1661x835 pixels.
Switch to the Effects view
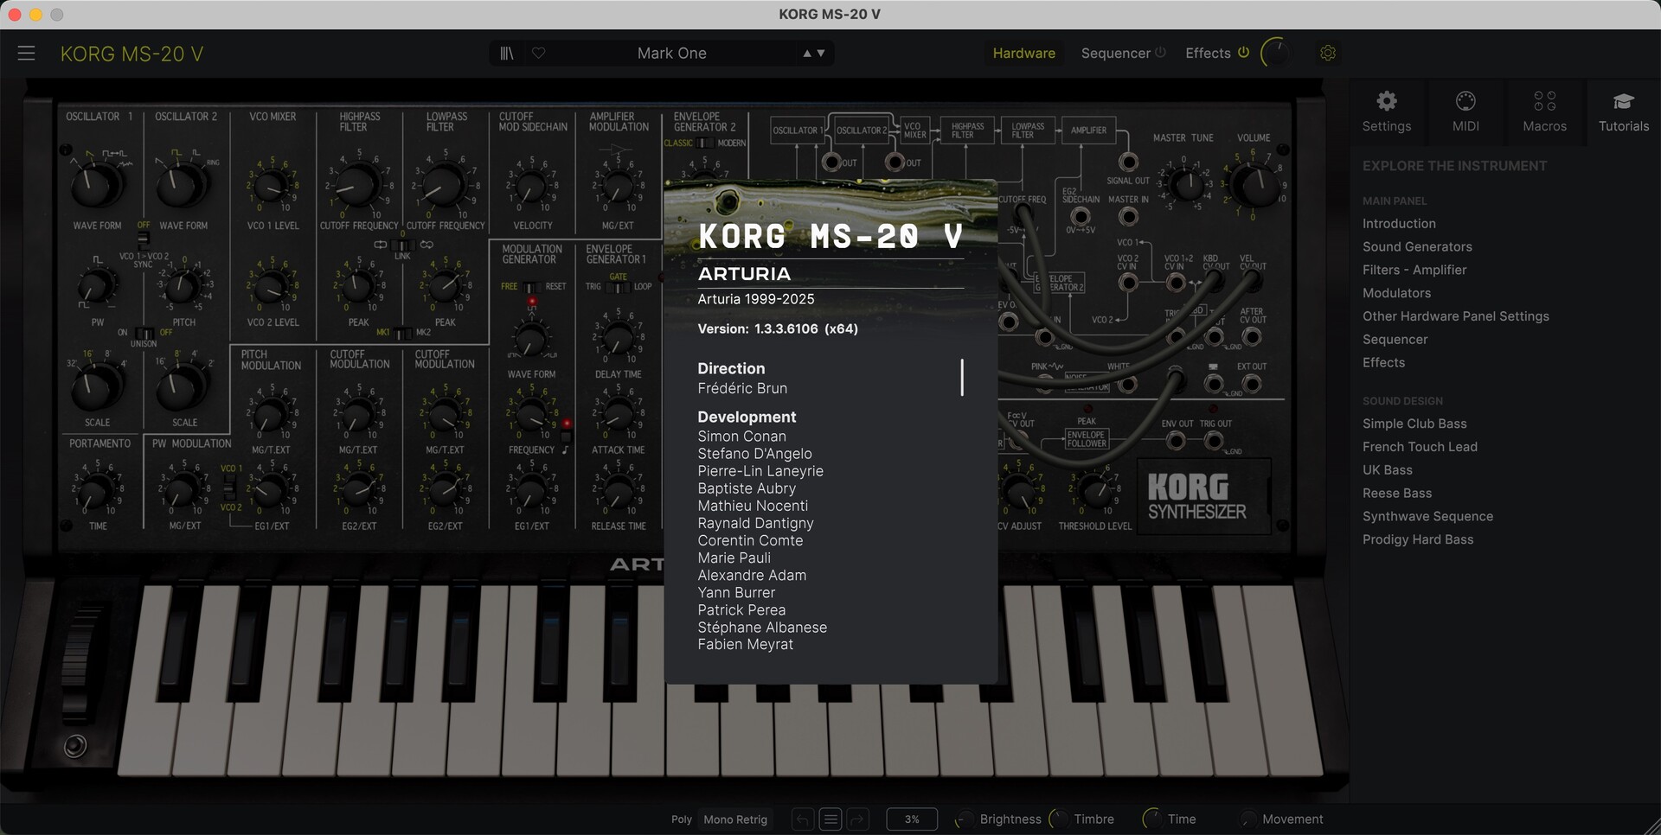(1208, 54)
